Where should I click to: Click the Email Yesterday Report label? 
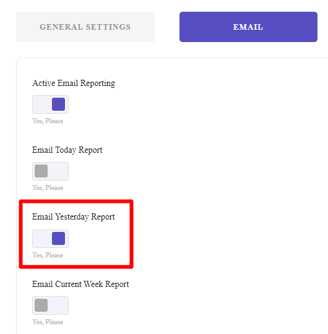coord(73,217)
